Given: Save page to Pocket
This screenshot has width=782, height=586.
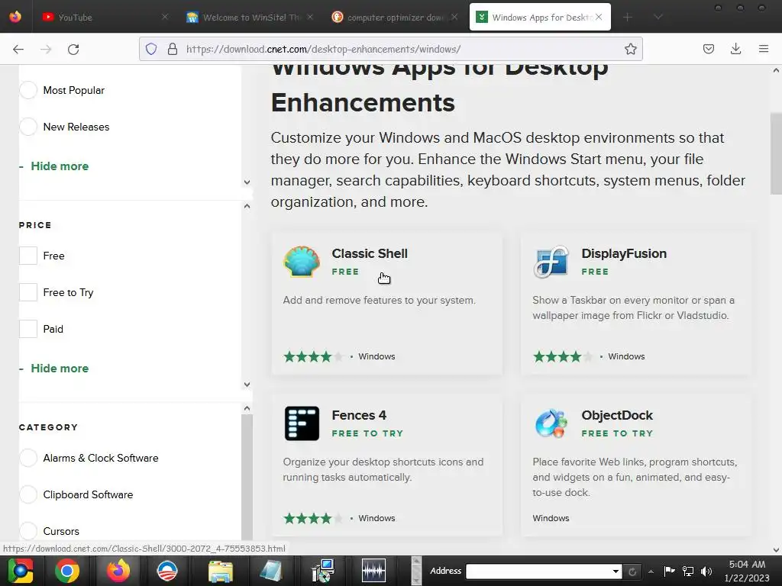Looking at the screenshot, I should click(708, 49).
